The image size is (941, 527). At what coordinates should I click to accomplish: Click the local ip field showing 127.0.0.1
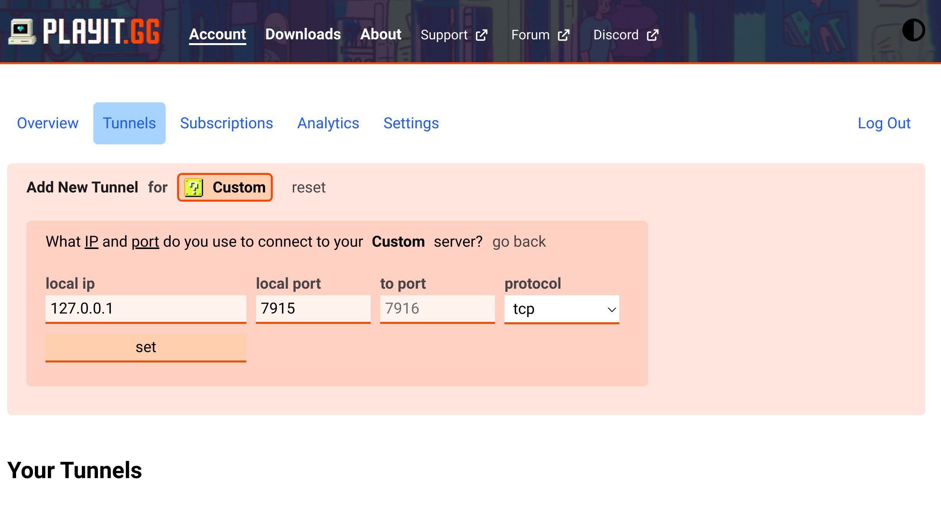tap(146, 309)
